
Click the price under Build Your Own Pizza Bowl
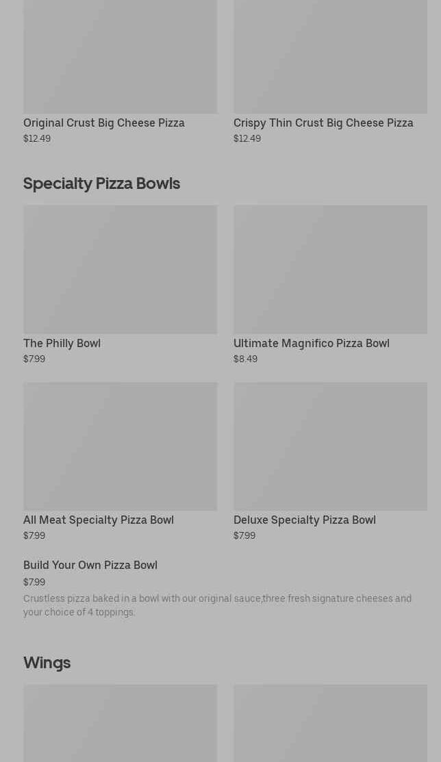[34, 582]
